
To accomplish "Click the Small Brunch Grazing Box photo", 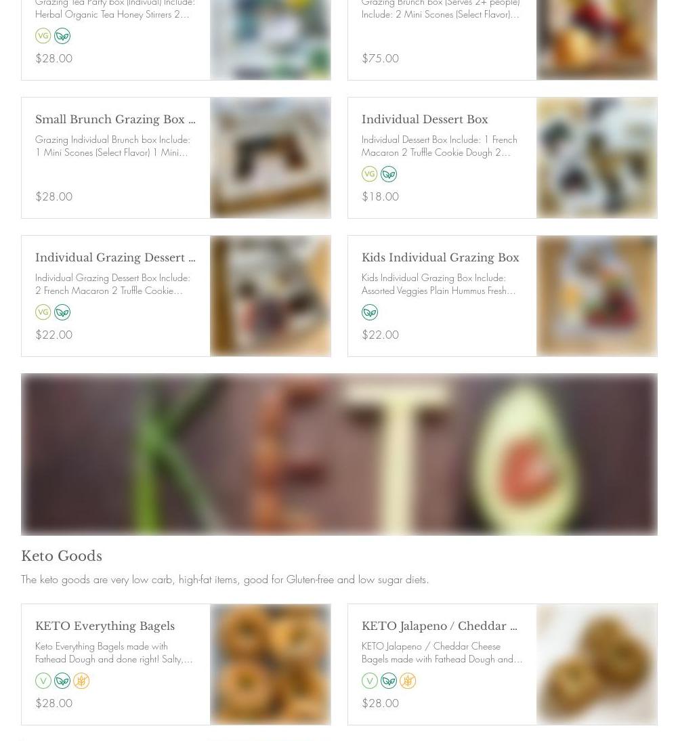I will tap(270, 158).
